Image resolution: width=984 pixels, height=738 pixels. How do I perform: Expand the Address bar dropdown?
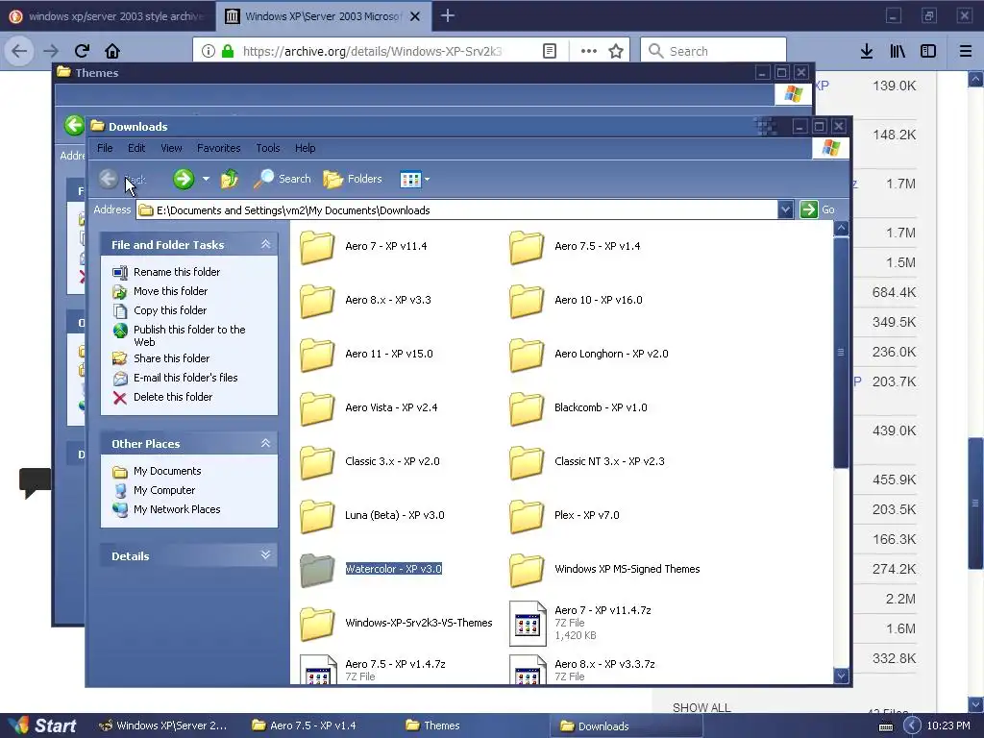coord(785,209)
